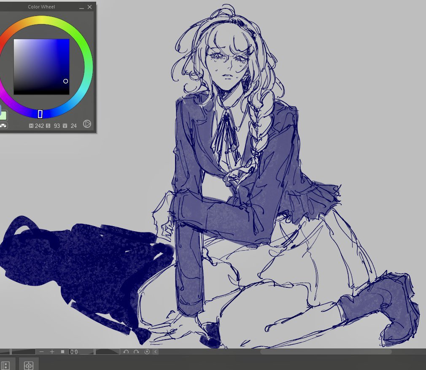426x370 pixels.
Task: Rotate the canvas view right
Action: tap(136, 352)
